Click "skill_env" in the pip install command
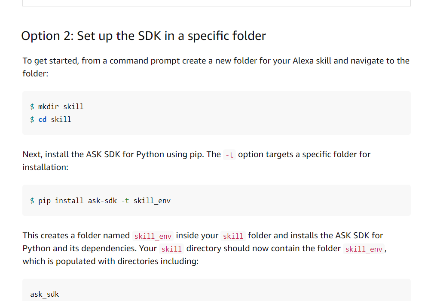Screen dimensions: 434x301 (x=152, y=201)
